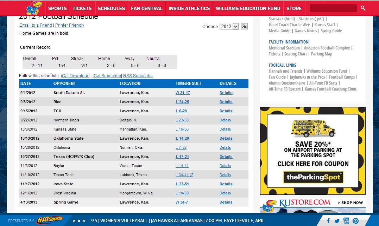Open Details for Northern Illinois game
379x226 pixels.
225,120
